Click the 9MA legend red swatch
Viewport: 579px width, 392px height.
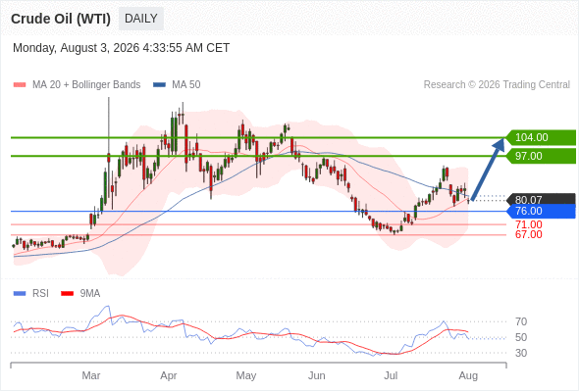pos(67,294)
